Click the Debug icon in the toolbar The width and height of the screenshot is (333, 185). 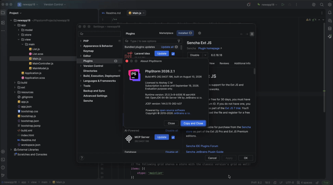(x=290, y=4)
